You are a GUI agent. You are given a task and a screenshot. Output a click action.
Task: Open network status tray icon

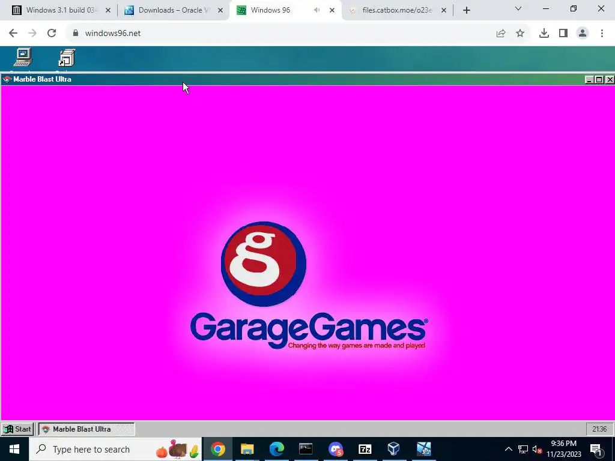[523, 449]
